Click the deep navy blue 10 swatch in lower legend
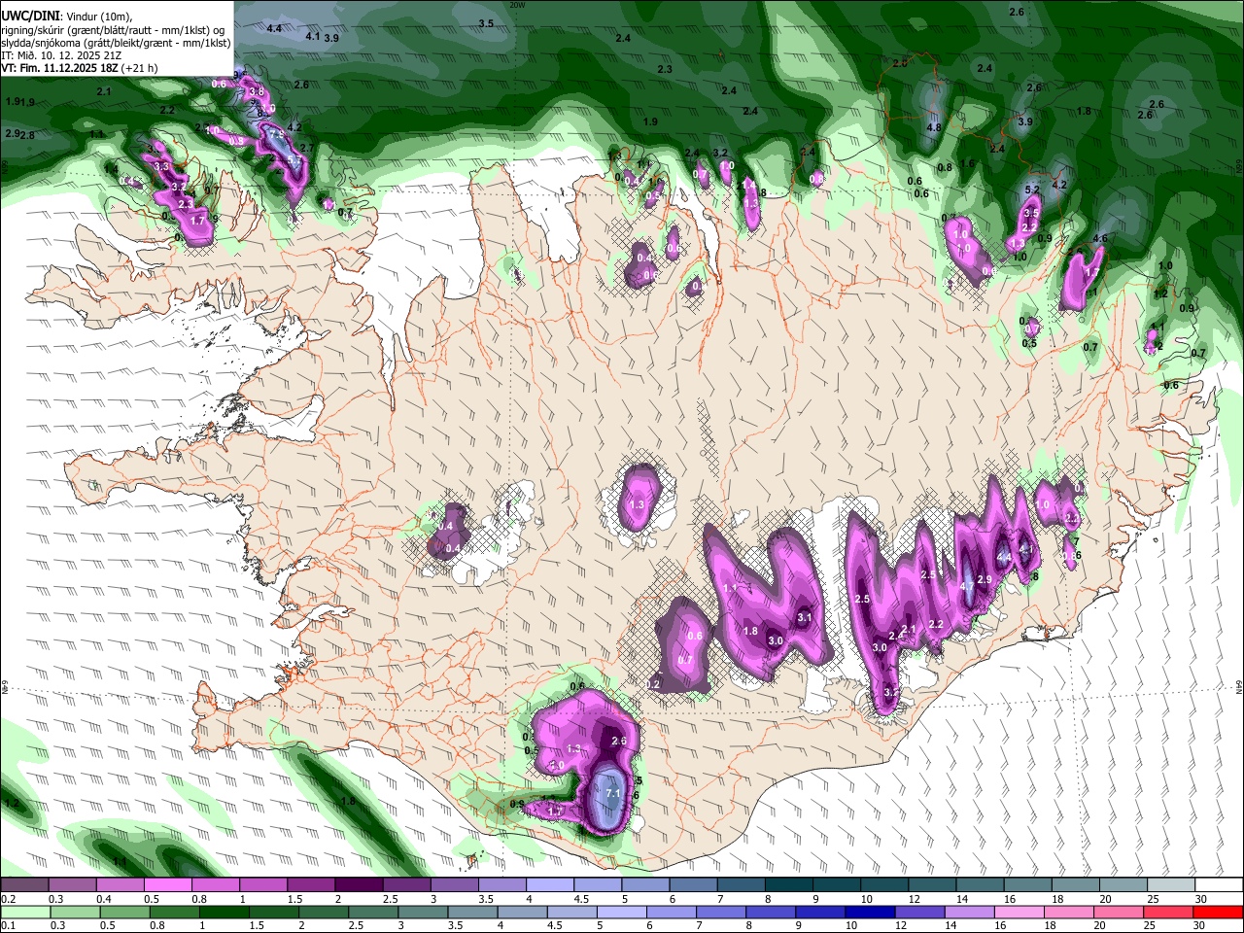Screen dimensions: 1244x933 pos(870,912)
